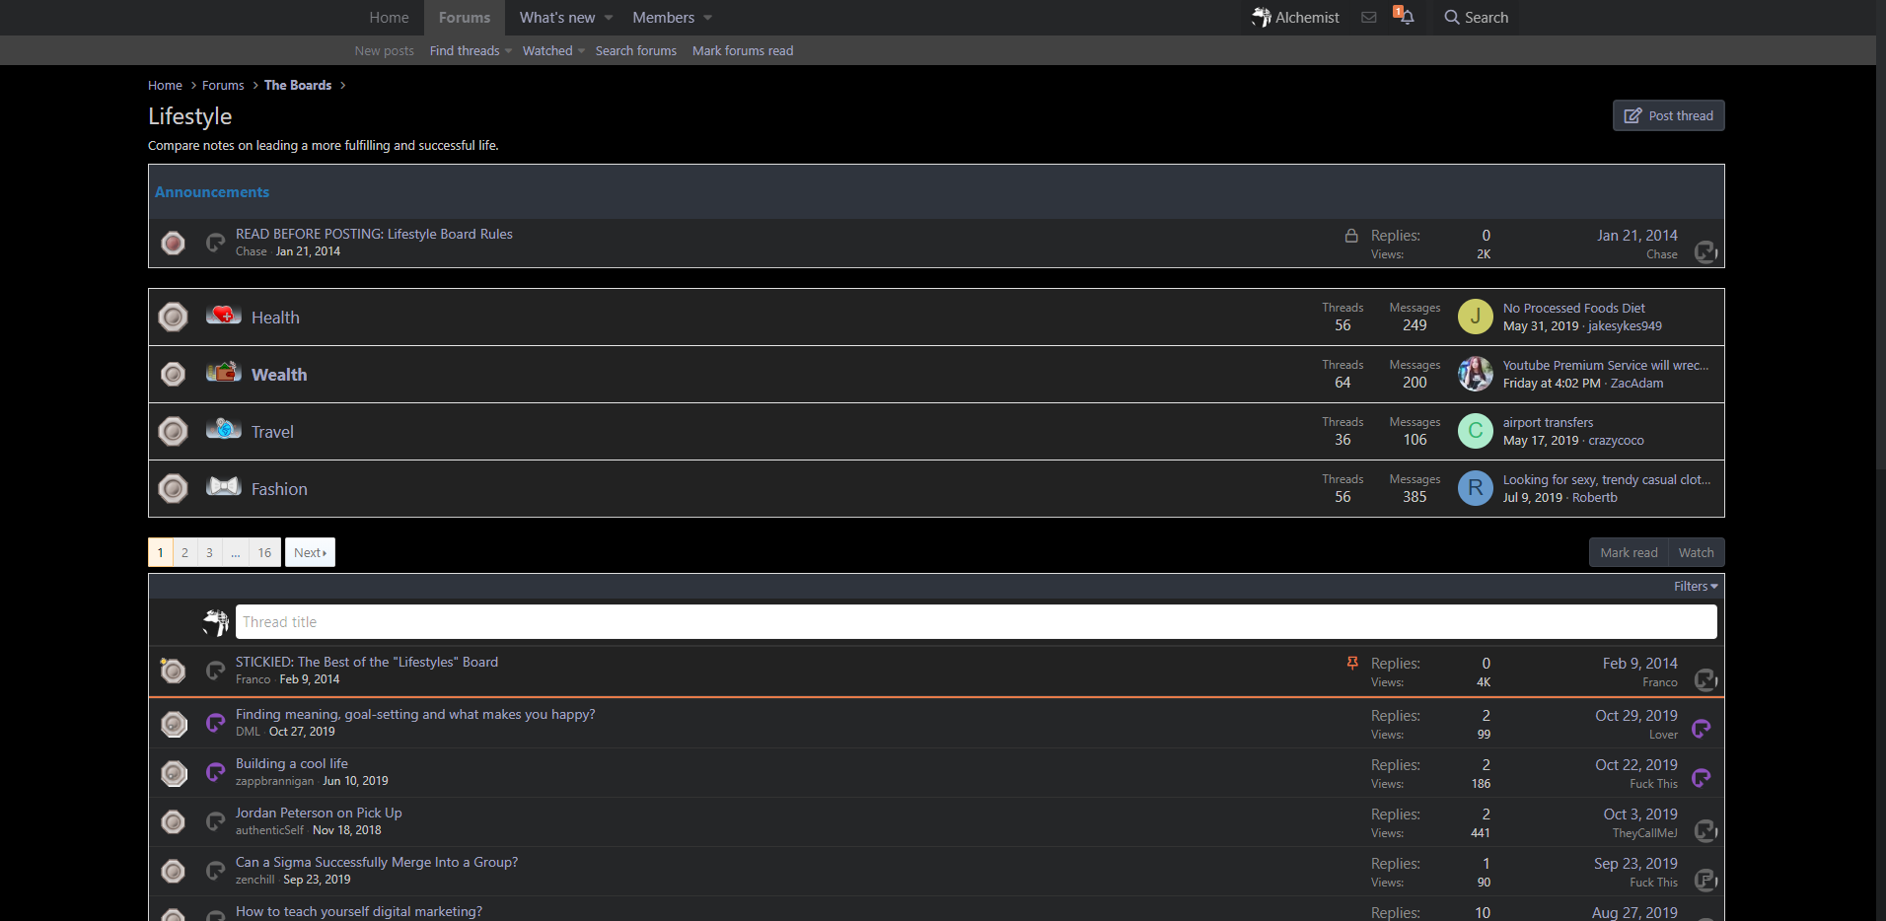Image resolution: width=1886 pixels, height=921 pixels.
Task: Click Mark forums read
Action: click(x=743, y=51)
